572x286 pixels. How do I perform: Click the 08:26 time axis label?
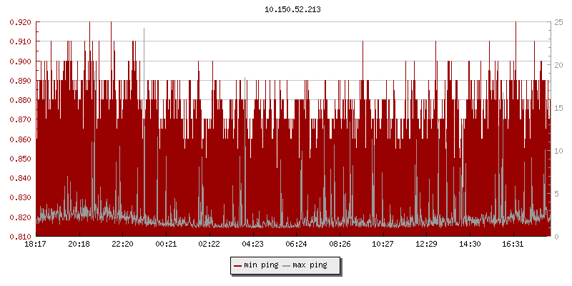340,245
